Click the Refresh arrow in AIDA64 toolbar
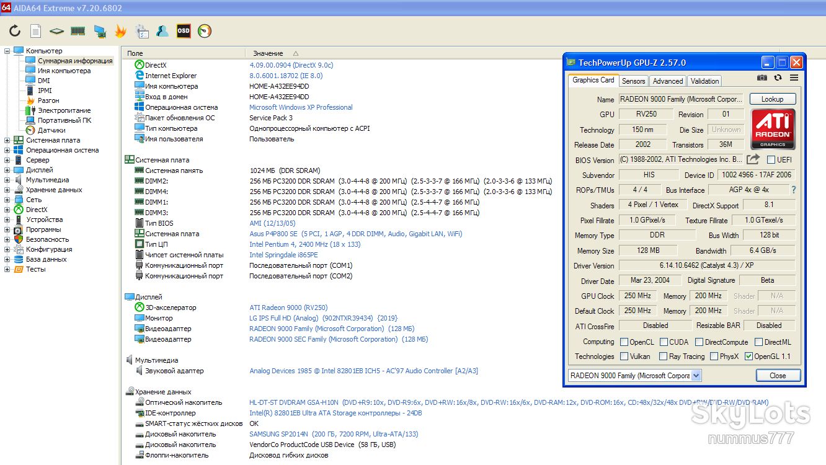This screenshot has height=465, width=826. [x=15, y=31]
